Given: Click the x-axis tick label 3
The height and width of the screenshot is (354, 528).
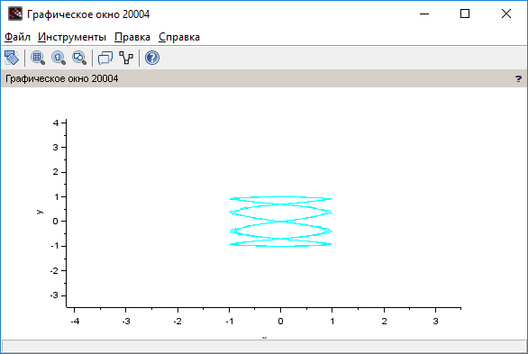Looking at the screenshot, I should [435, 322].
